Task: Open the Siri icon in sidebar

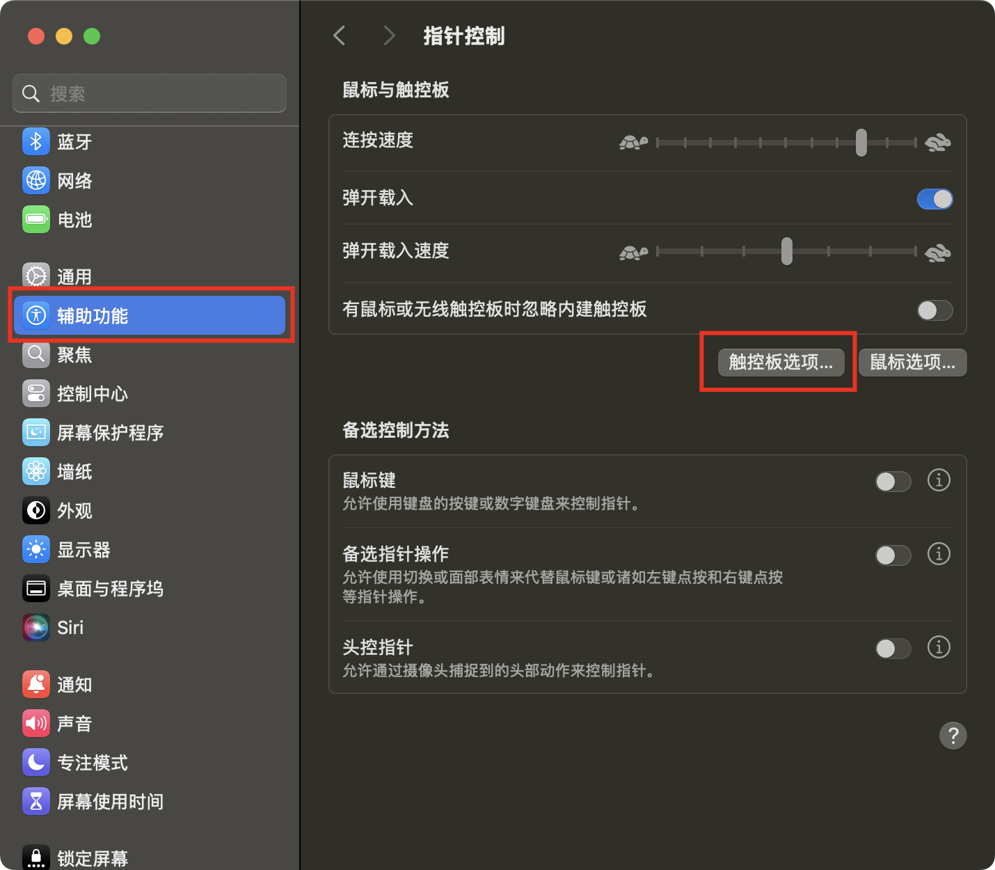Action: click(x=36, y=628)
